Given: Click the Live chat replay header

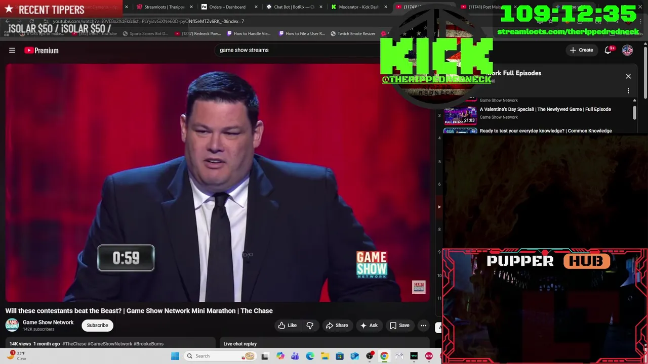Looking at the screenshot, I should (240, 344).
